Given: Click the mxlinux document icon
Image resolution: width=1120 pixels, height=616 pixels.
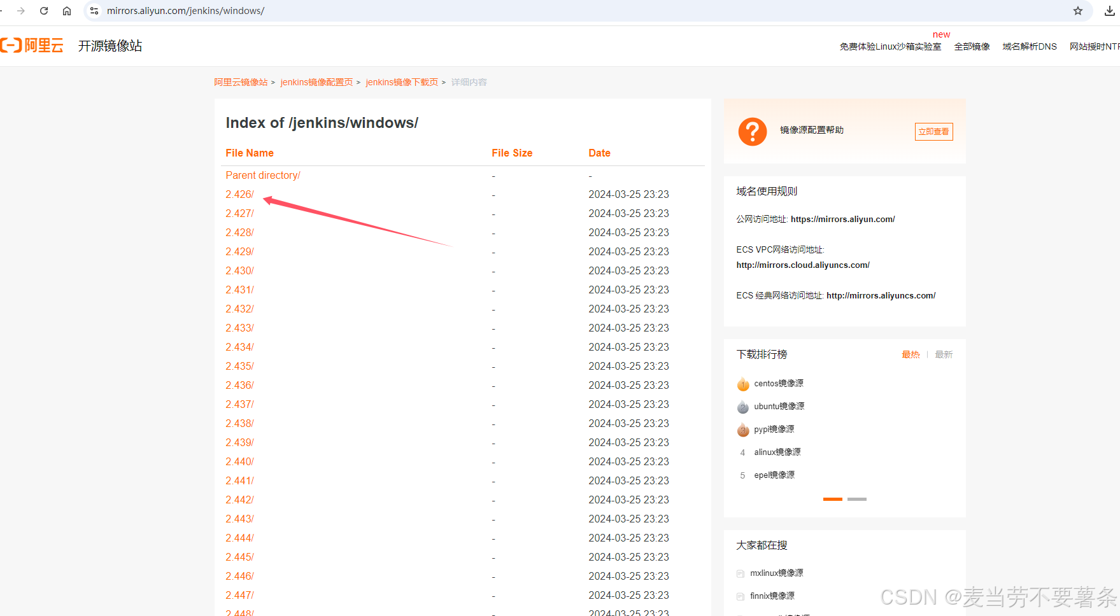Looking at the screenshot, I should pos(741,573).
